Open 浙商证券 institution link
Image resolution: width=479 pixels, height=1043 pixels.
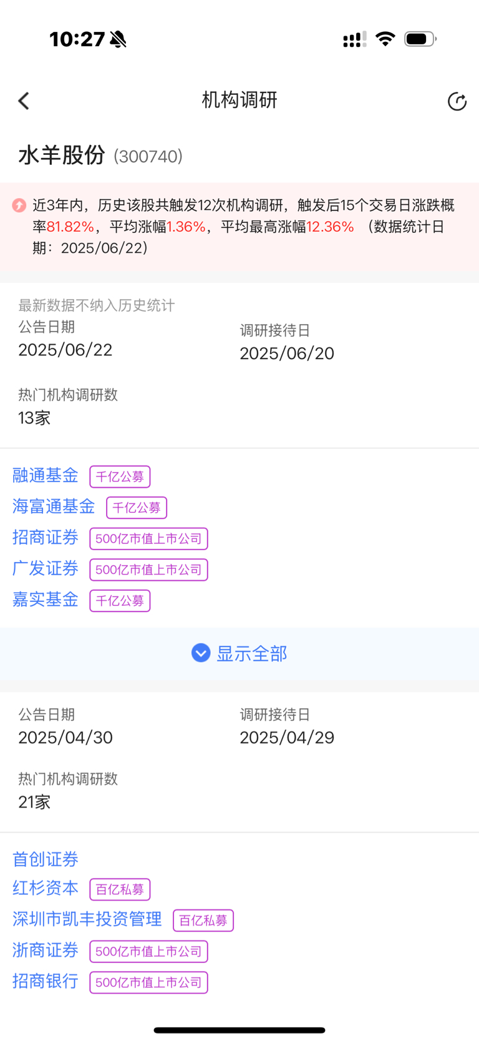click(x=46, y=951)
